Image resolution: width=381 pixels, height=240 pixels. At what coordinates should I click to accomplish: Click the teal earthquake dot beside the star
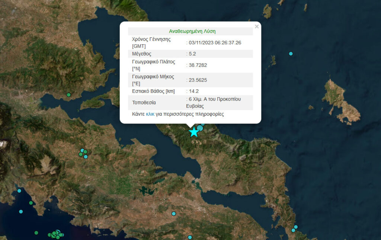coord(200,128)
